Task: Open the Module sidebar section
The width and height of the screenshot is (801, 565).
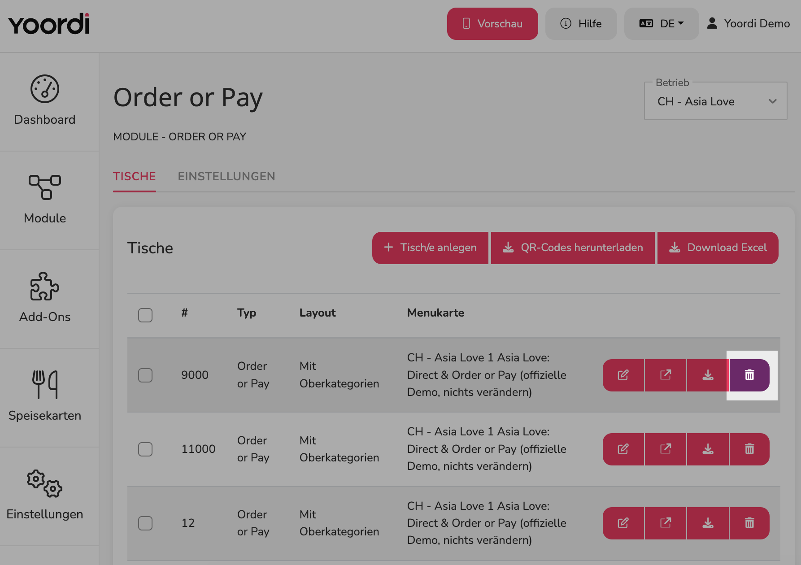Action: [x=45, y=200]
